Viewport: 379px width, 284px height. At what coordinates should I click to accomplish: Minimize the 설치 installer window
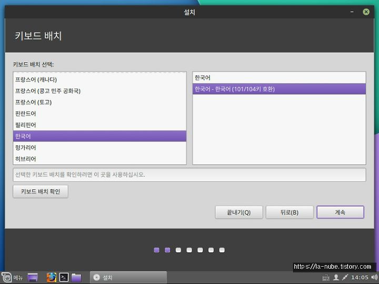pos(352,12)
